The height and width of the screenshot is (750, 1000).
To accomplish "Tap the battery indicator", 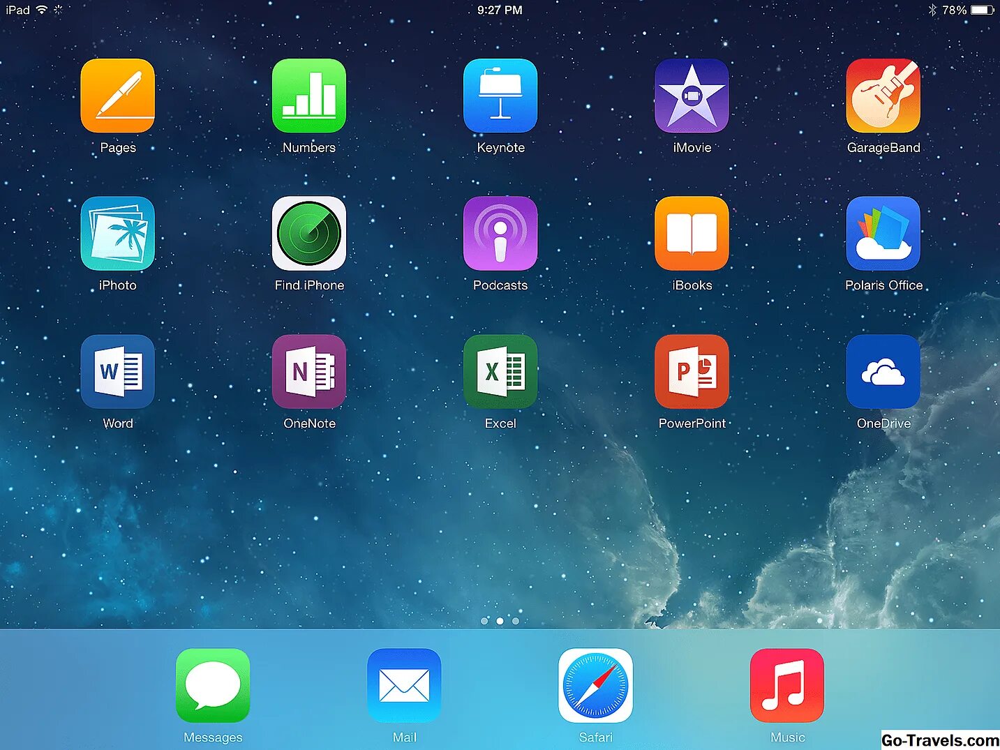I will point(983,10).
